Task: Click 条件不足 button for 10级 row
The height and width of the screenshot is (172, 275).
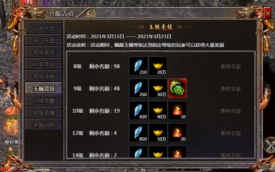Action: coord(231,111)
